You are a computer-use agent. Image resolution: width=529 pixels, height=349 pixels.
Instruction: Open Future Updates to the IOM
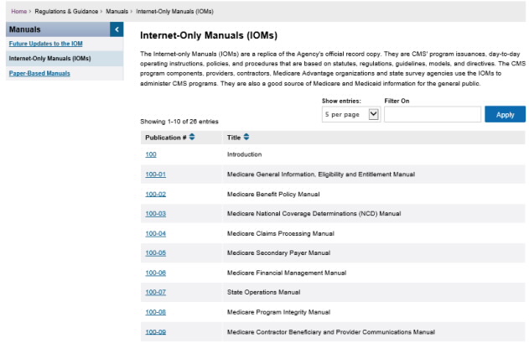(x=45, y=44)
